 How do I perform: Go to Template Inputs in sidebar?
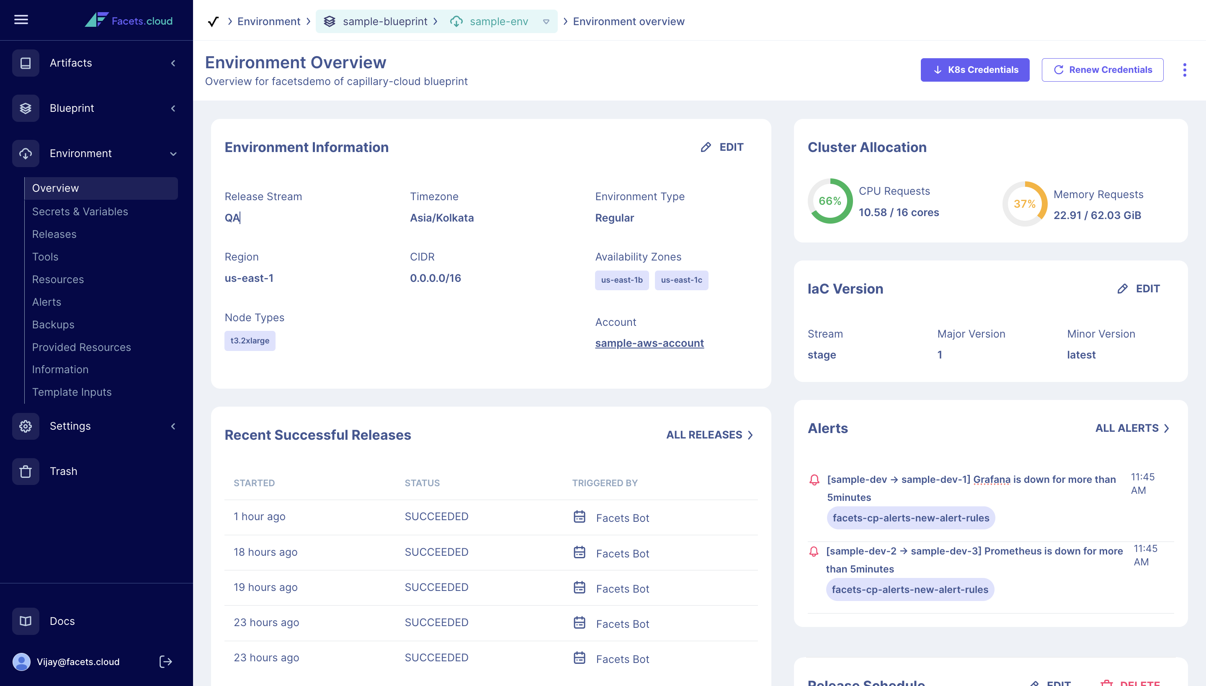pyautogui.click(x=72, y=392)
